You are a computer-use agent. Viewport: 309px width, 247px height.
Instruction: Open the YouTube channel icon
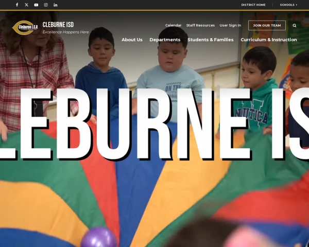pyautogui.click(x=36, y=5)
